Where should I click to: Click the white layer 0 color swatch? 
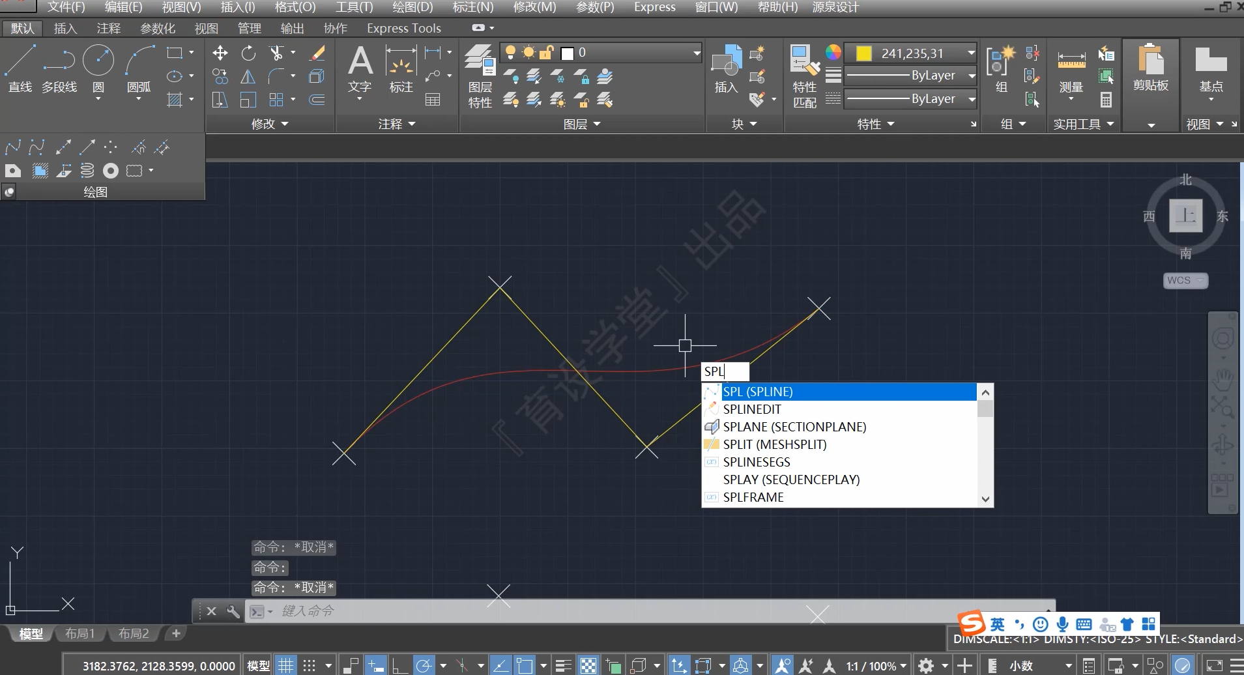click(x=568, y=53)
